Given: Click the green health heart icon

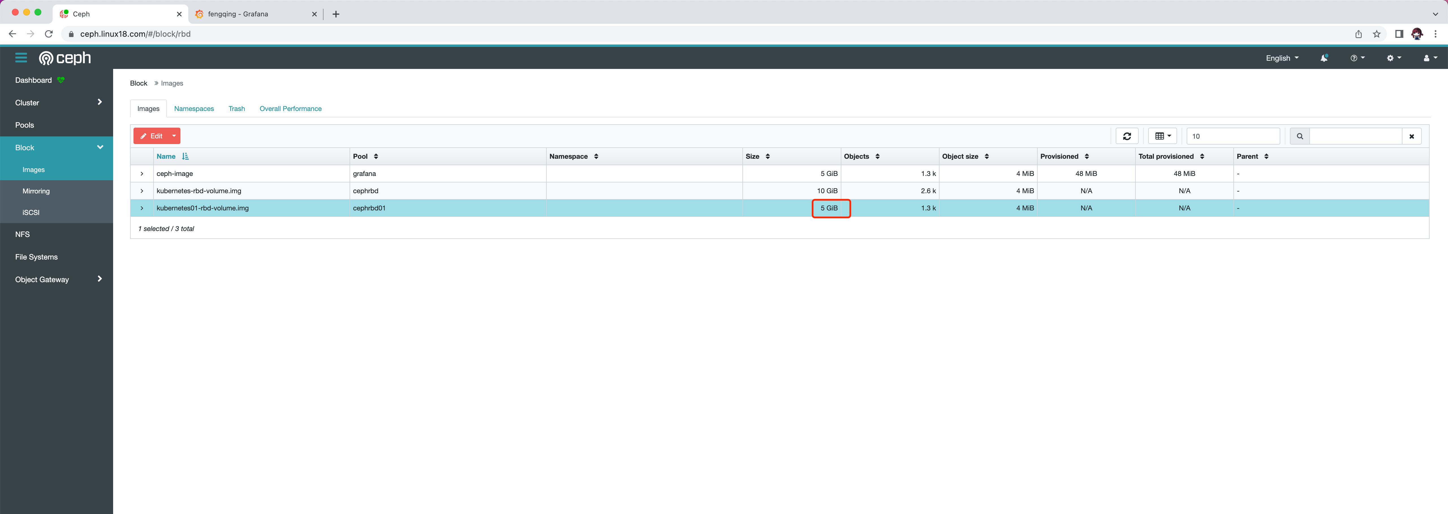Looking at the screenshot, I should [61, 80].
